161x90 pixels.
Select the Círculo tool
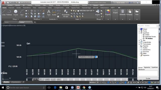pyautogui.click(x=16, y=13)
